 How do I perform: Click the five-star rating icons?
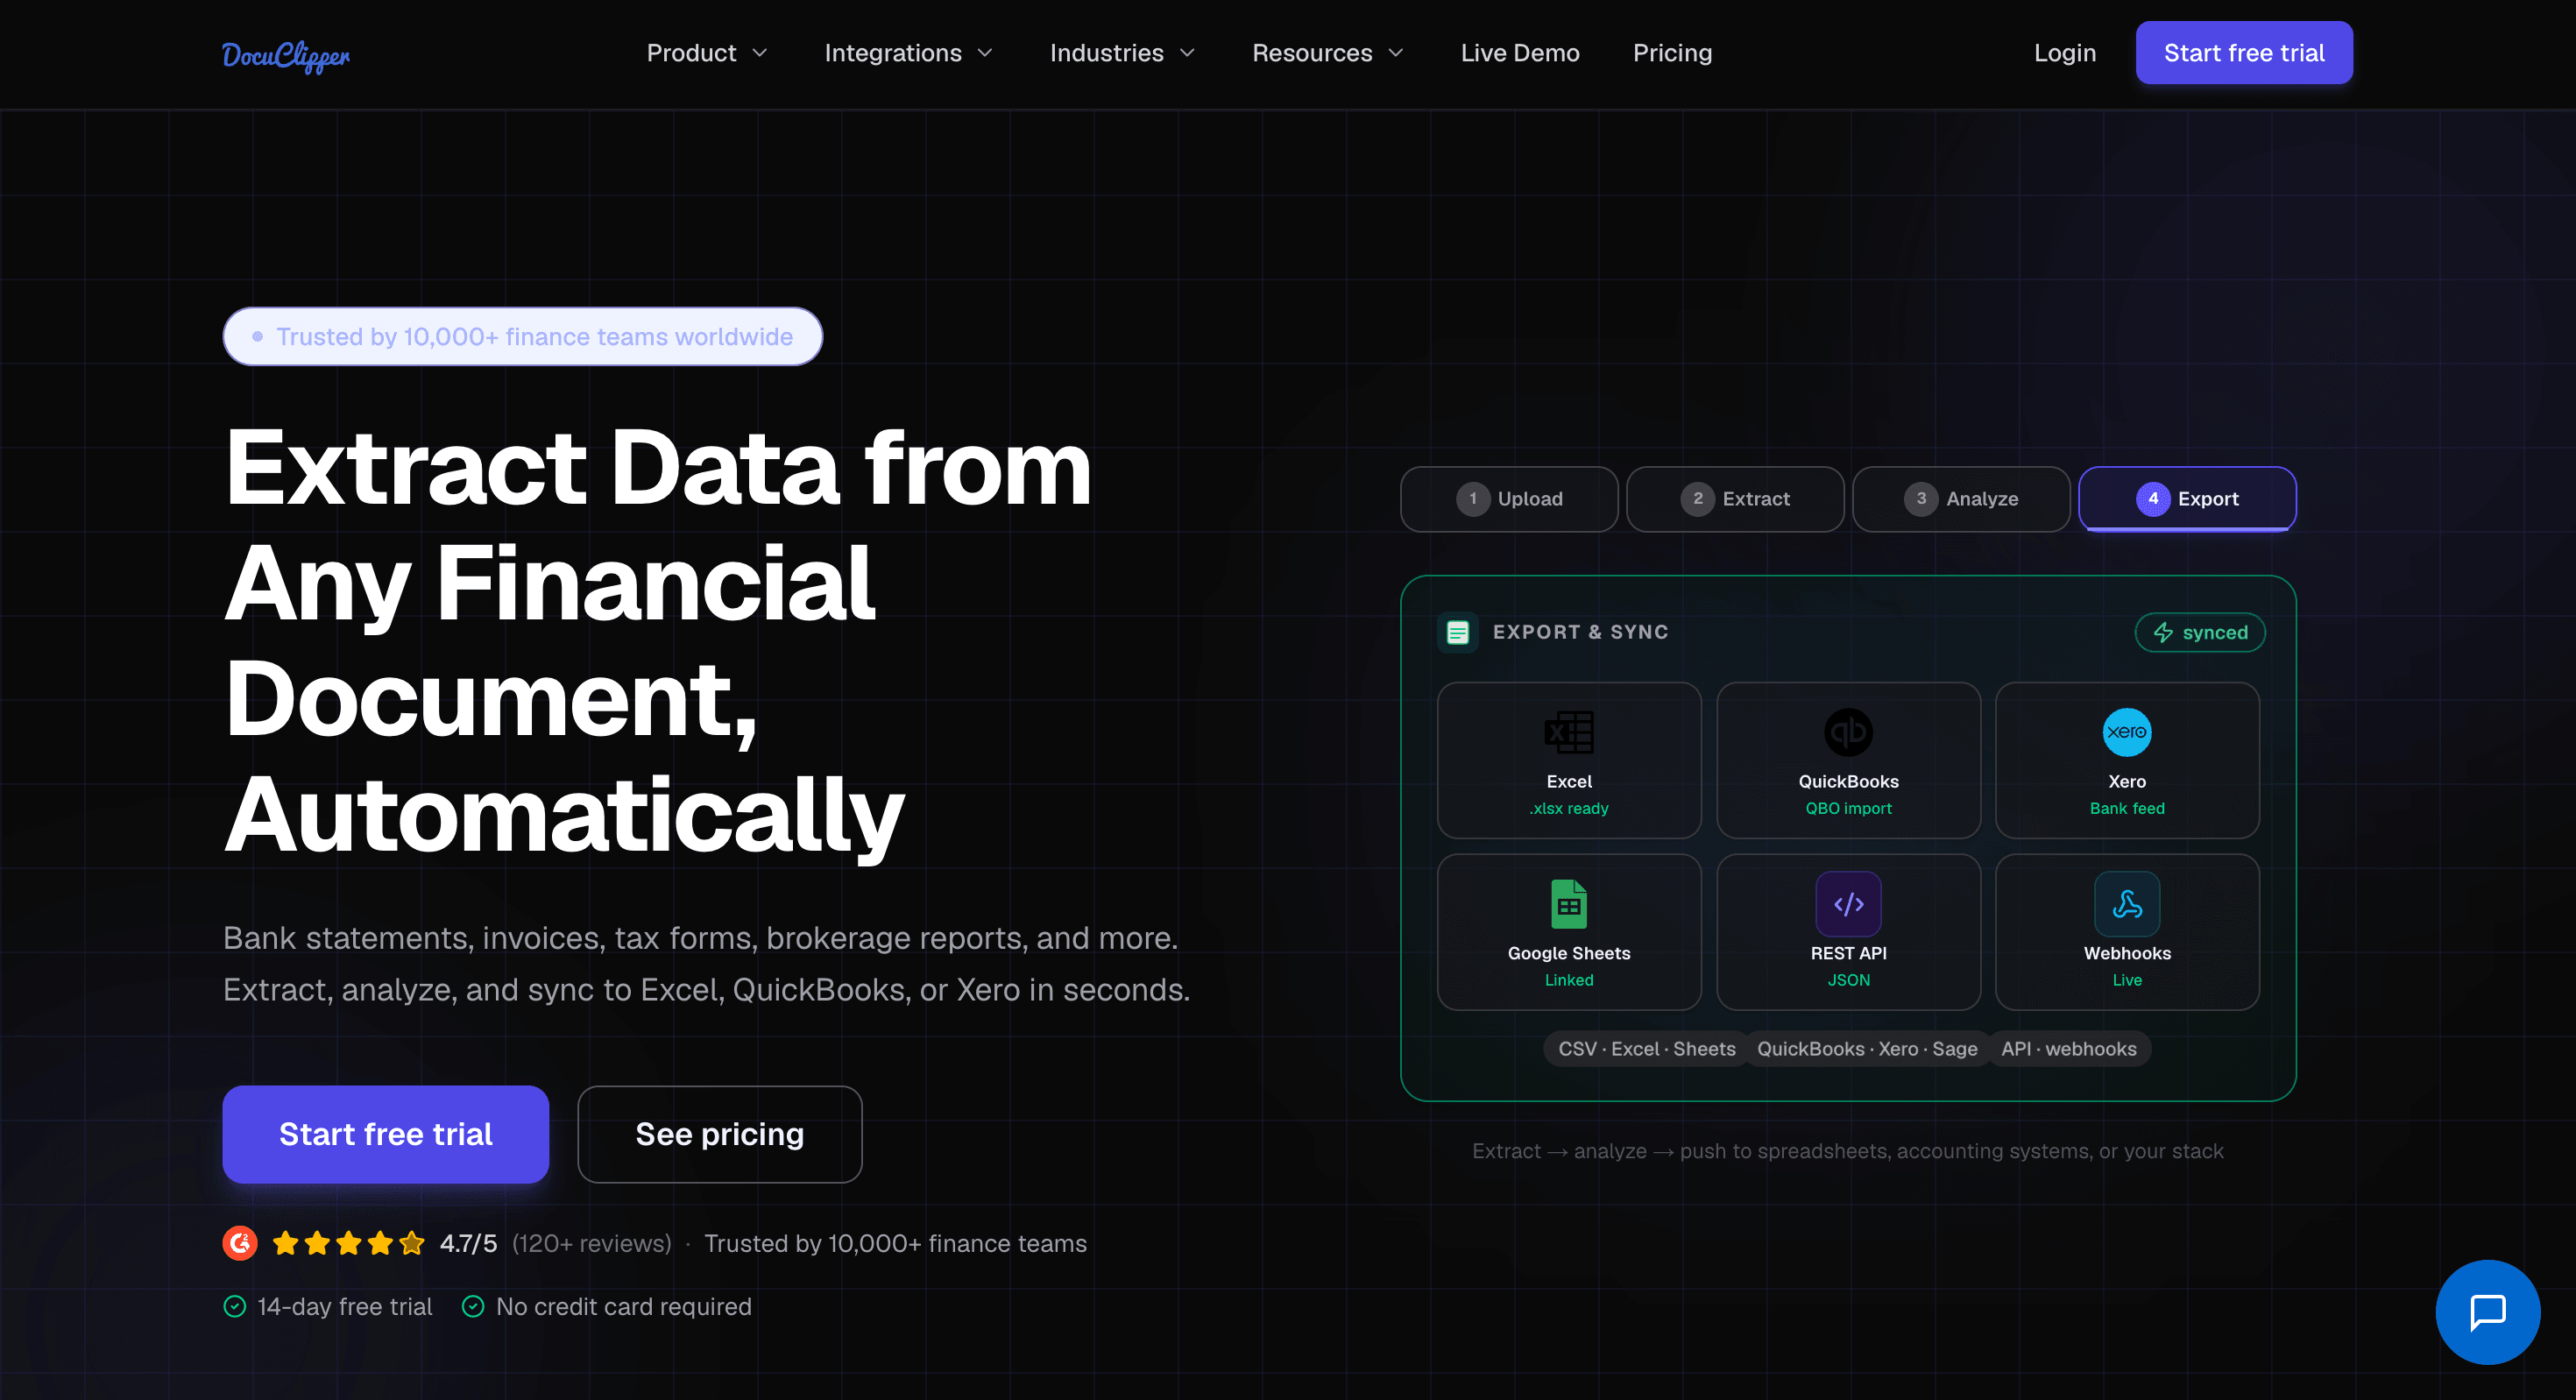(x=348, y=1243)
